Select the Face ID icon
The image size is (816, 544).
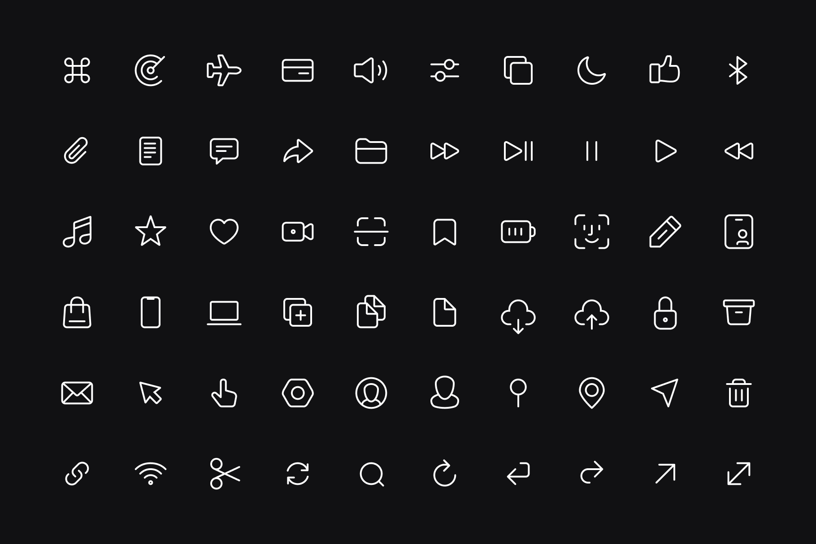592,232
